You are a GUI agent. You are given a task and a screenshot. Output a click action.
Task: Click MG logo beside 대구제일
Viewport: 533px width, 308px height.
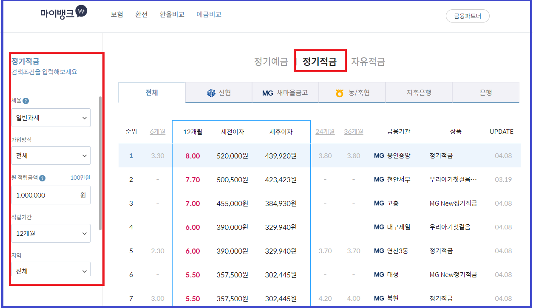(x=379, y=227)
